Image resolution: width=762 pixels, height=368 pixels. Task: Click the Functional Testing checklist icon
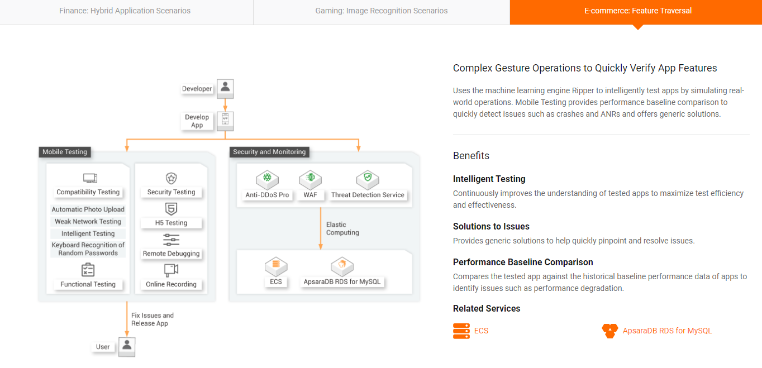coord(88,270)
